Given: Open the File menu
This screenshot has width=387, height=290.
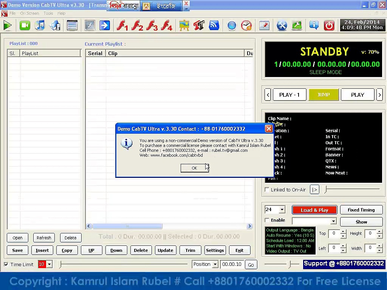Looking at the screenshot, I should (12, 13).
